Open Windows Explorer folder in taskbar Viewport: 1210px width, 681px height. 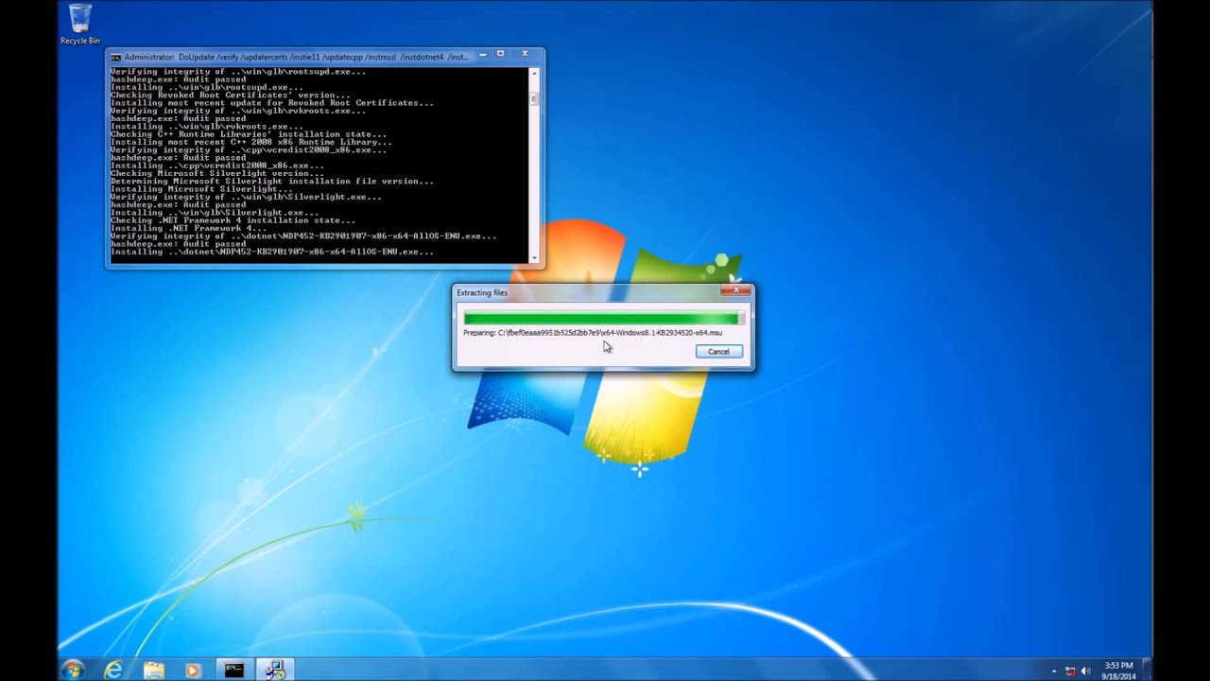(153, 670)
